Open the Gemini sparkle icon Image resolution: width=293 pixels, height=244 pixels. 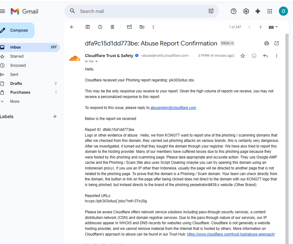pyautogui.click(x=258, y=11)
